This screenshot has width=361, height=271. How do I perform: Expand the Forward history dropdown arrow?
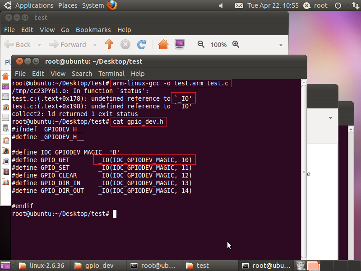95,45
